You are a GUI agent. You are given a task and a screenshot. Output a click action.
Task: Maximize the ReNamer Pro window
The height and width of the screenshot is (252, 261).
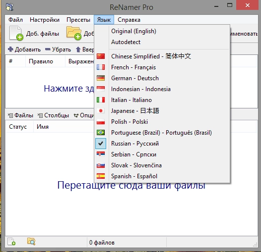(230, 5)
